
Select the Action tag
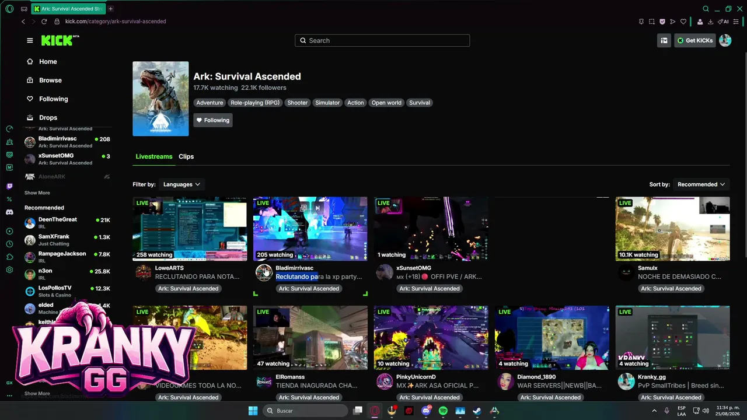pos(355,103)
